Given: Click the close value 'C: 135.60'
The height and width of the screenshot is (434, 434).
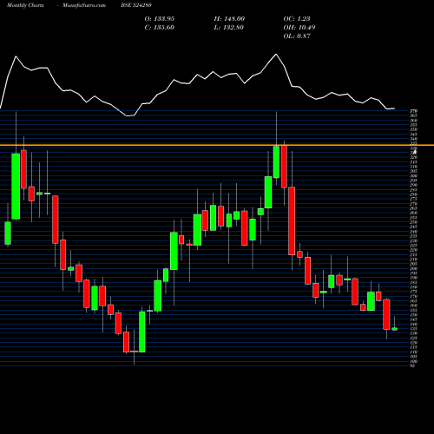Looking at the screenshot, I should pyautogui.click(x=160, y=28).
